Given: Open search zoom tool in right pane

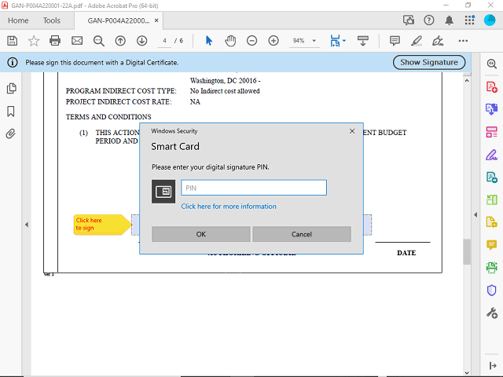Looking at the screenshot, I should (492, 64).
